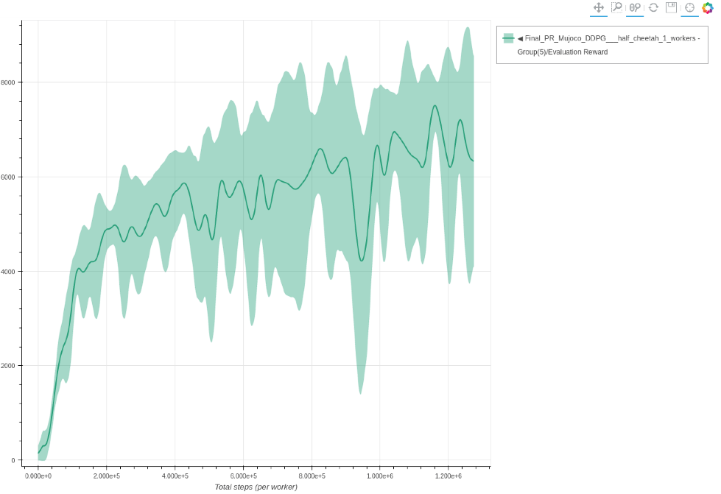Toggle the Wheel Zoom tool
721x494 pixels.
pos(635,7)
